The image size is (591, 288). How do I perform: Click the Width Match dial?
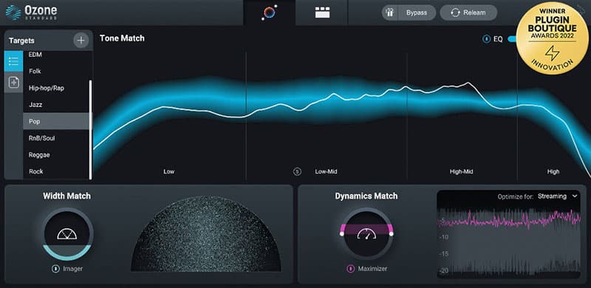66,234
